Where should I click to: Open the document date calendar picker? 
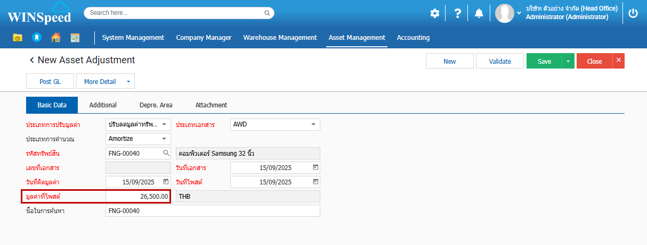pyautogui.click(x=315, y=167)
